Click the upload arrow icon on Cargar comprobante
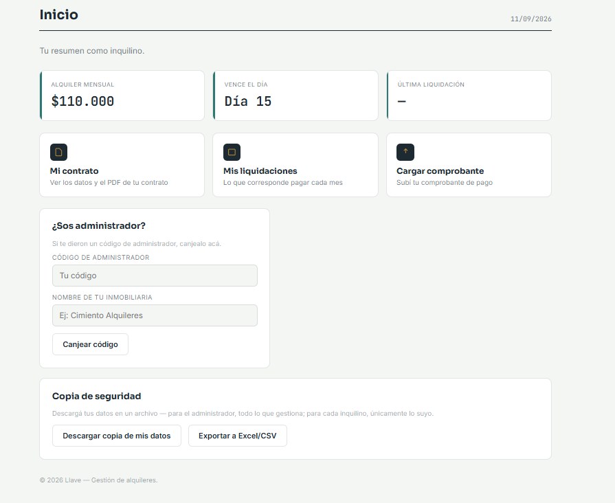The image size is (615, 503). [x=405, y=153]
